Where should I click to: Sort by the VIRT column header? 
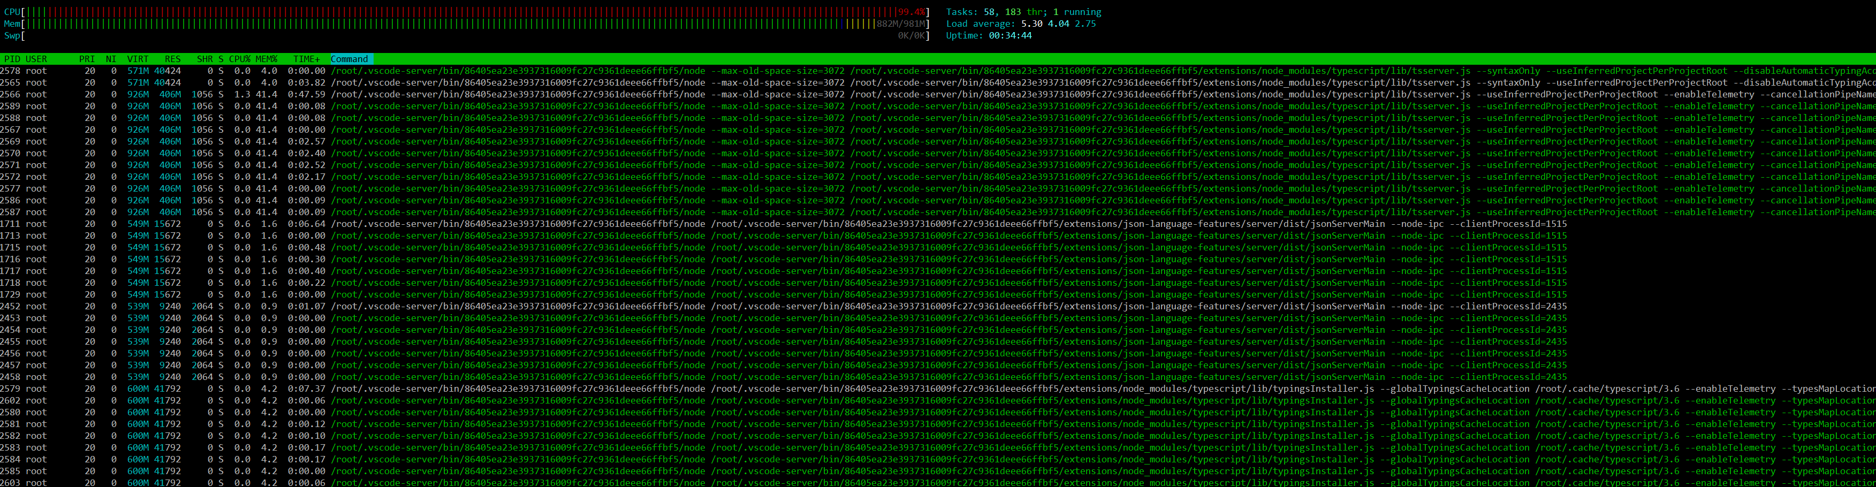coord(138,59)
